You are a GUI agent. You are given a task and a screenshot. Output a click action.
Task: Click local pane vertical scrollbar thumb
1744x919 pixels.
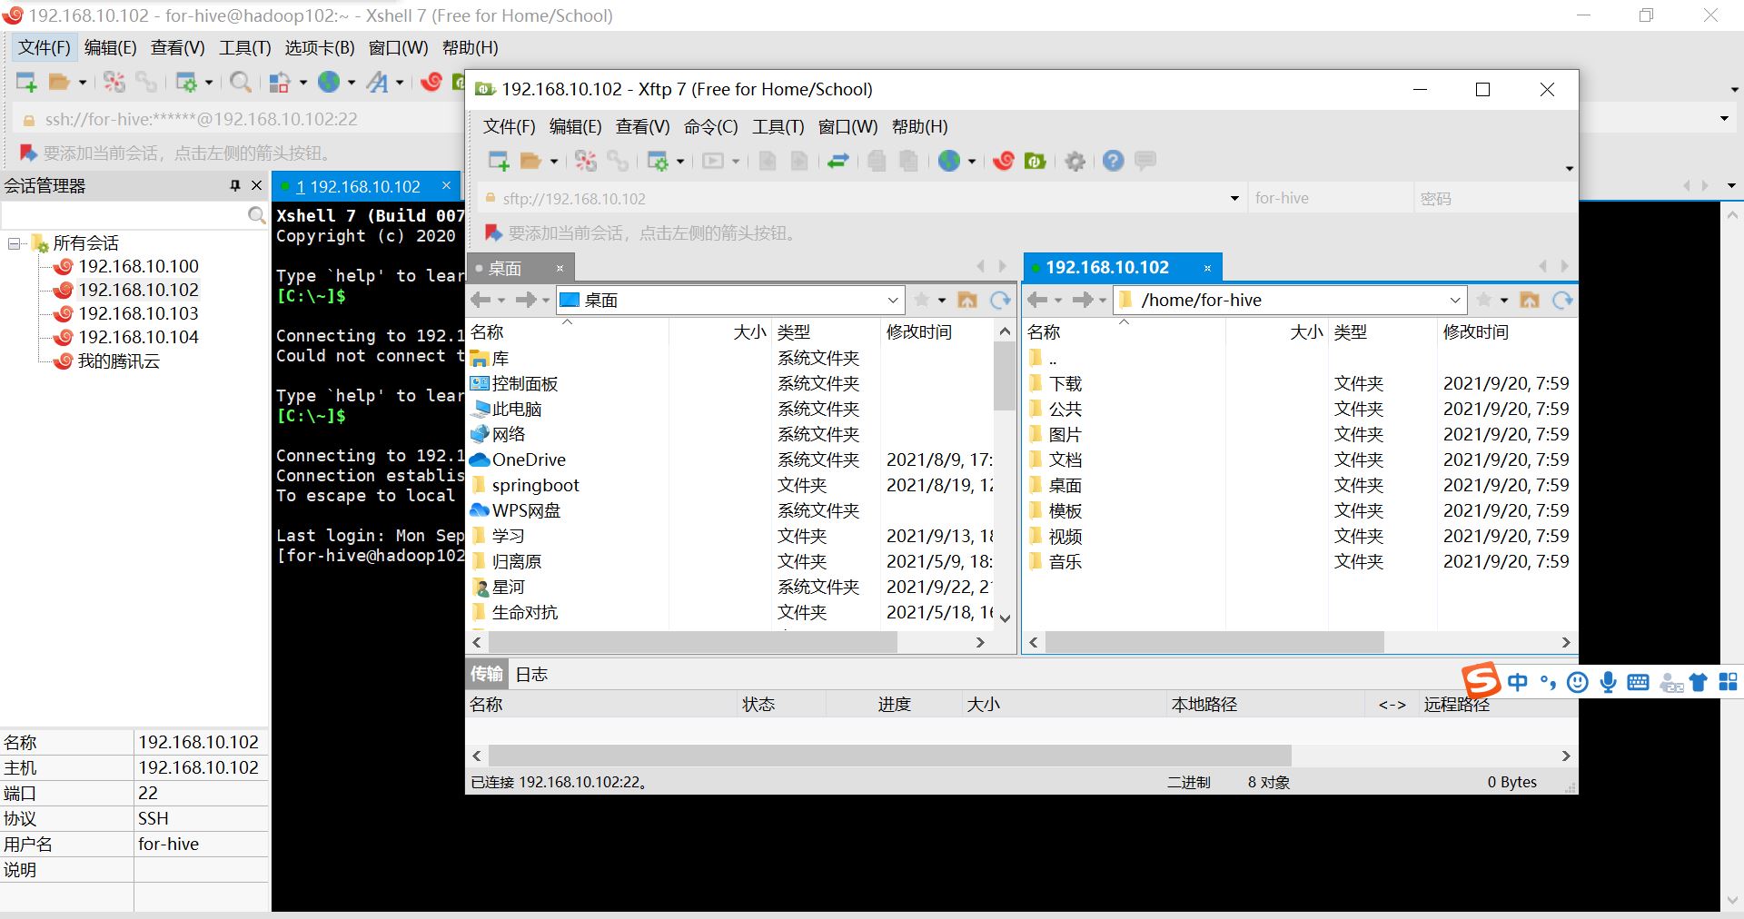click(1004, 376)
